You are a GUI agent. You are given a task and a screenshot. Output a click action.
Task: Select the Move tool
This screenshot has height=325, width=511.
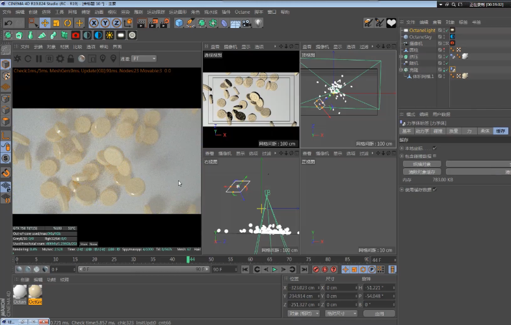(x=44, y=23)
